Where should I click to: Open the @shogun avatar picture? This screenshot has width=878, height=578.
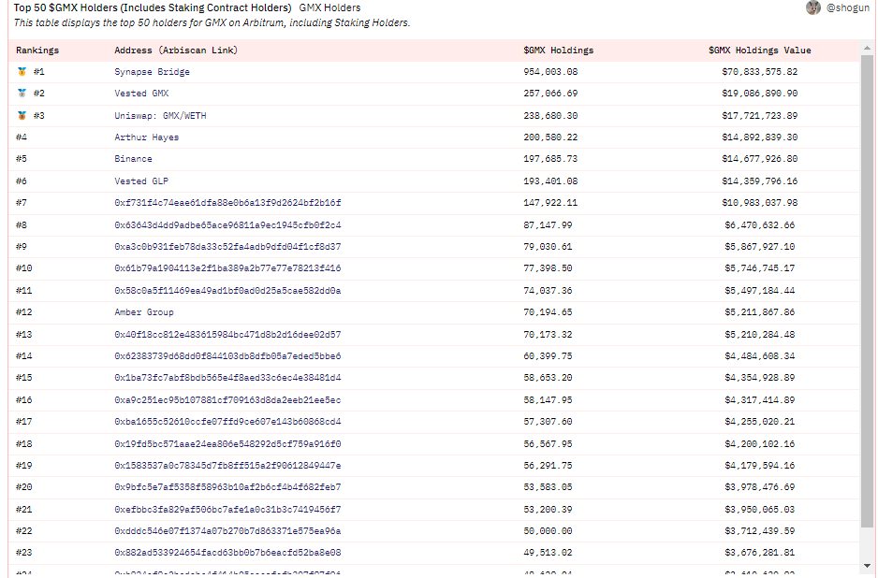(x=813, y=7)
